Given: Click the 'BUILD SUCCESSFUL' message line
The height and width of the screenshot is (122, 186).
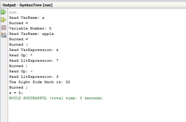Looking at the screenshot, I should tap(56, 98).
